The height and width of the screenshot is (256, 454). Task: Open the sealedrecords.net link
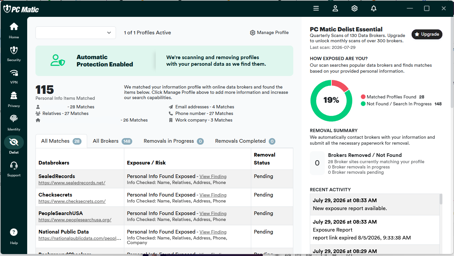(x=72, y=183)
